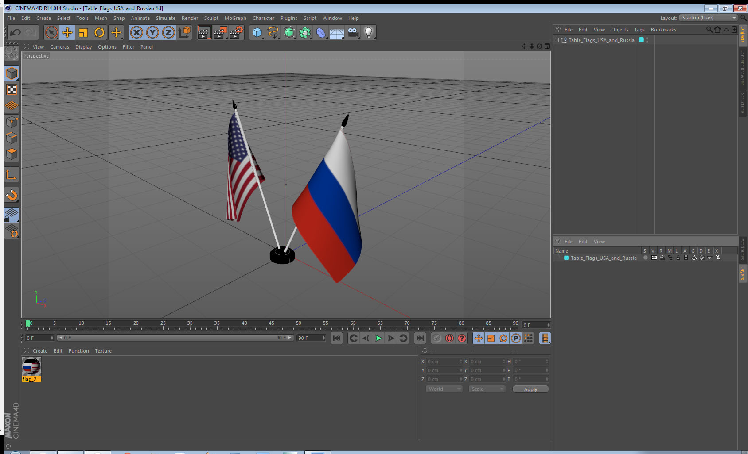Go to start of animation
This screenshot has width=748, height=454.
337,338
